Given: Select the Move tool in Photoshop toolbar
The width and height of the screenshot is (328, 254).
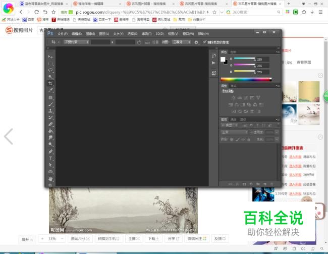Looking at the screenshot, I should (x=50, y=57).
